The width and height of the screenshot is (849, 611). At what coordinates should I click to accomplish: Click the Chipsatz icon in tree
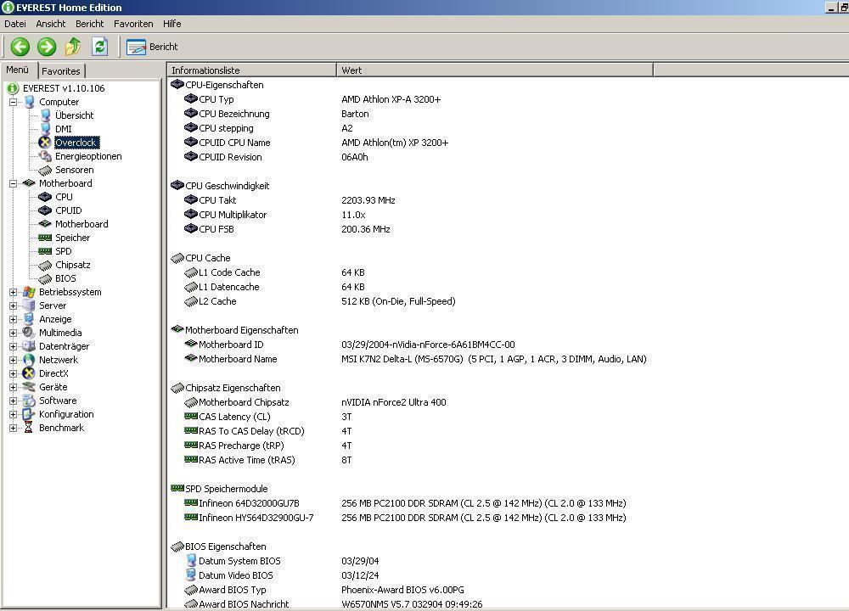point(46,265)
